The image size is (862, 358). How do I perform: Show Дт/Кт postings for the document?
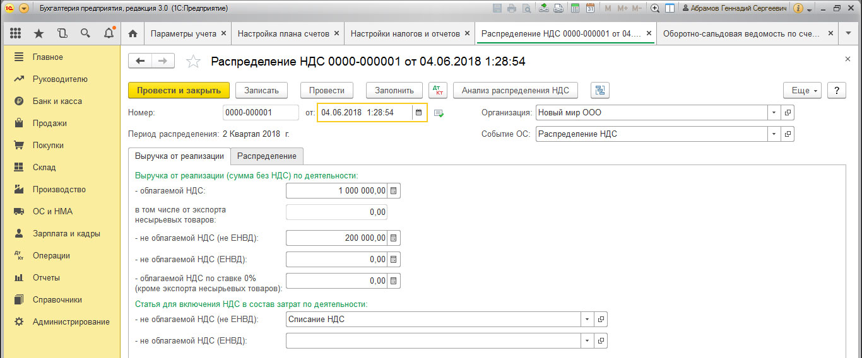[x=437, y=91]
